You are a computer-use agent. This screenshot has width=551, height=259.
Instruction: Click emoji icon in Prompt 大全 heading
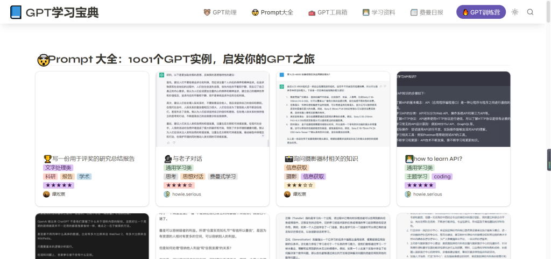point(43,60)
